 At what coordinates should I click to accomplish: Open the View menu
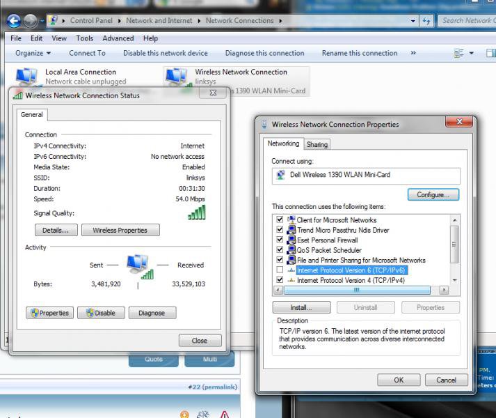[x=59, y=38]
